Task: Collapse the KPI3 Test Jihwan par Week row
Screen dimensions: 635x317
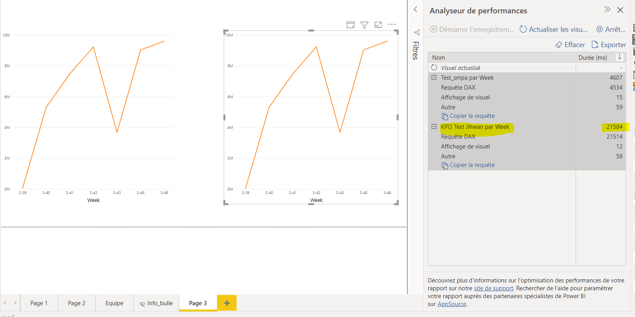Action: click(434, 126)
